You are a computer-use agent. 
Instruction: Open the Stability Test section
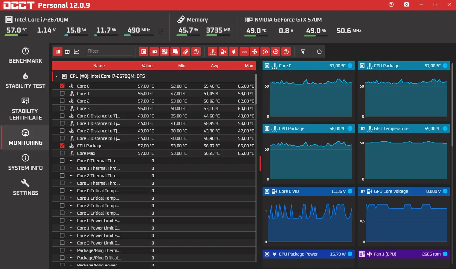(25, 80)
